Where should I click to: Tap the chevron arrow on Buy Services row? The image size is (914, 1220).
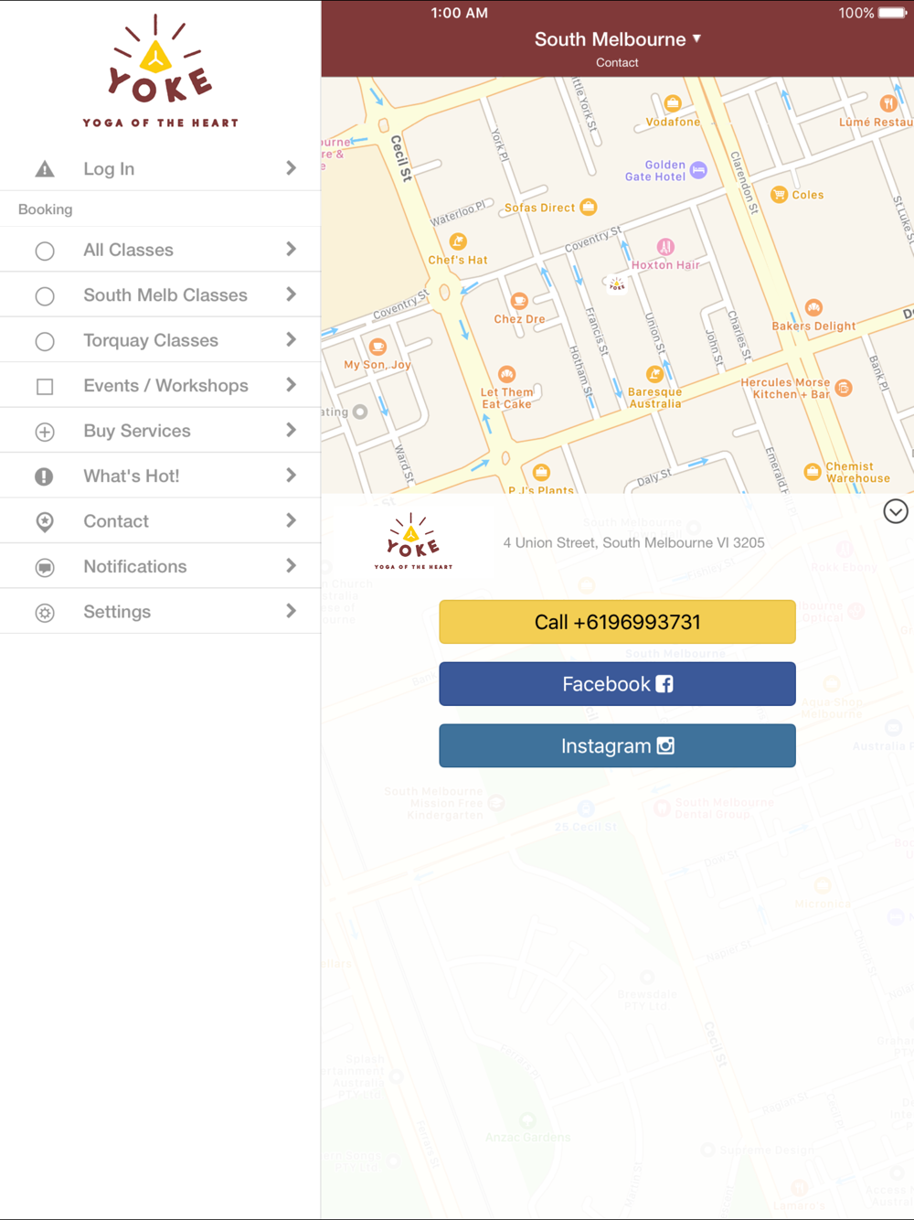291,430
